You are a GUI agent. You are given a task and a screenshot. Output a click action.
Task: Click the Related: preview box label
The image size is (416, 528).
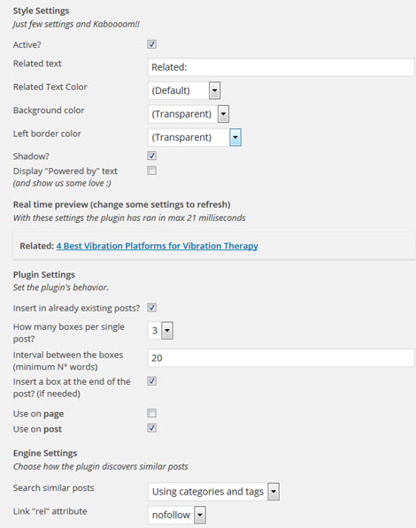coord(37,246)
